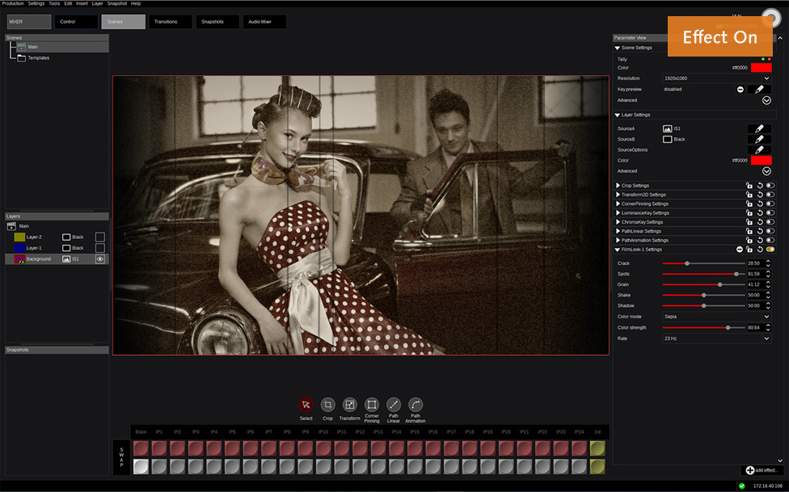Click the add effect button
The height and width of the screenshot is (492, 789).
click(761, 470)
